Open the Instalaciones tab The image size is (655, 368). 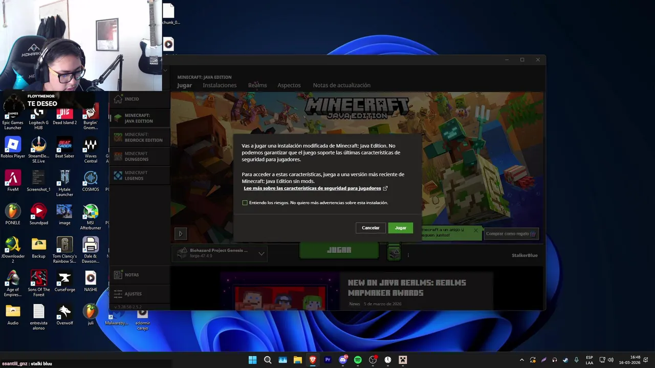pyautogui.click(x=220, y=85)
